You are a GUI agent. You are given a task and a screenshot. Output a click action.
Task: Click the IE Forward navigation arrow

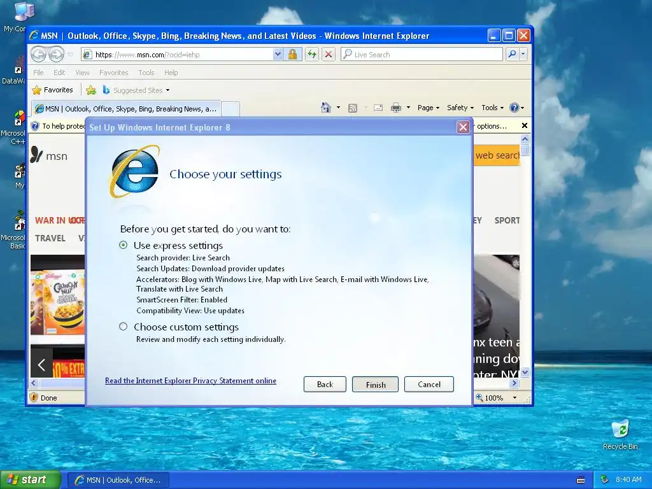pyautogui.click(x=57, y=54)
